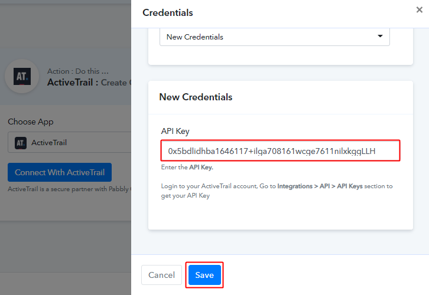The image size is (429, 295).
Task: Cancel the credentials dialog
Action: click(x=161, y=275)
